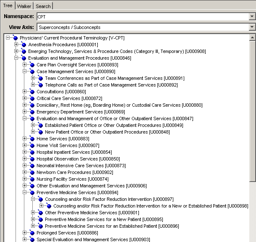Expand the Consultations node

click(x=24, y=91)
